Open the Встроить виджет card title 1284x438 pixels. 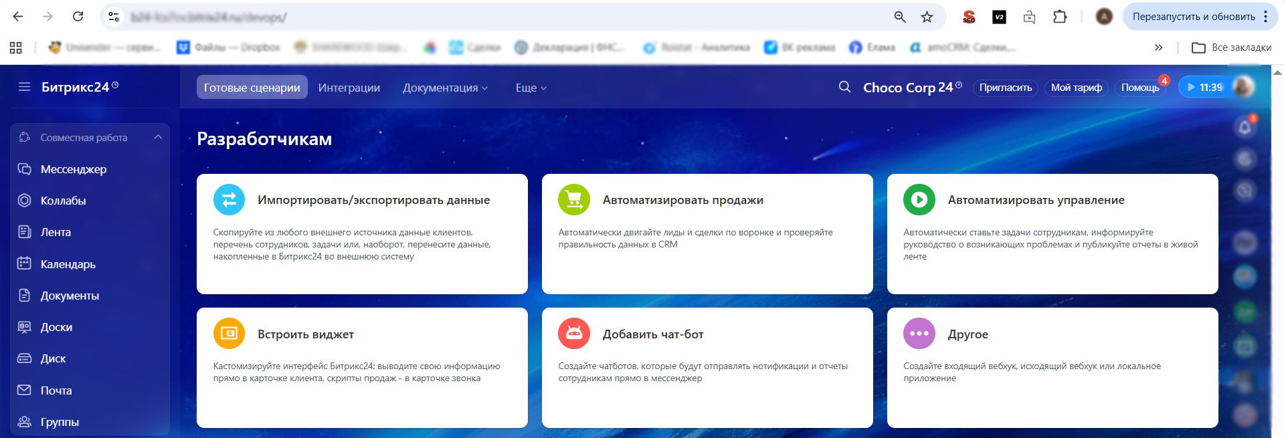[305, 334]
